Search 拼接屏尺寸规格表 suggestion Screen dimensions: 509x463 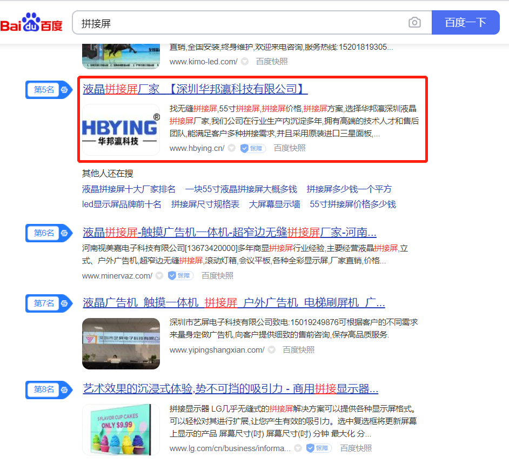205,204
